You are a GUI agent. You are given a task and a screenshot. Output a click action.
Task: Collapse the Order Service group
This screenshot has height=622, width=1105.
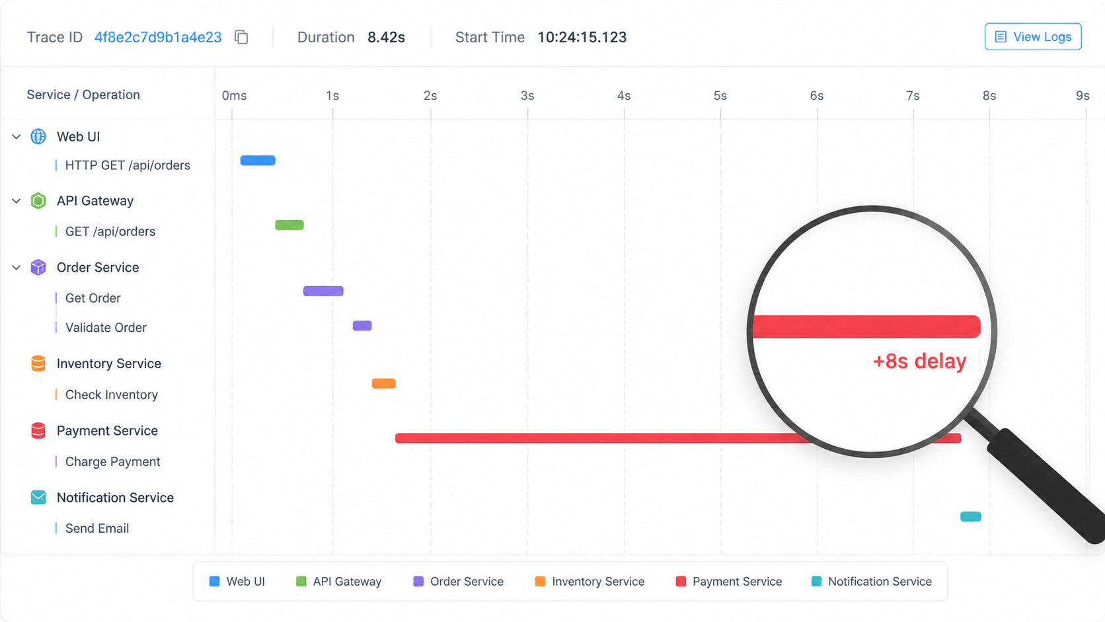click(17, 268)
